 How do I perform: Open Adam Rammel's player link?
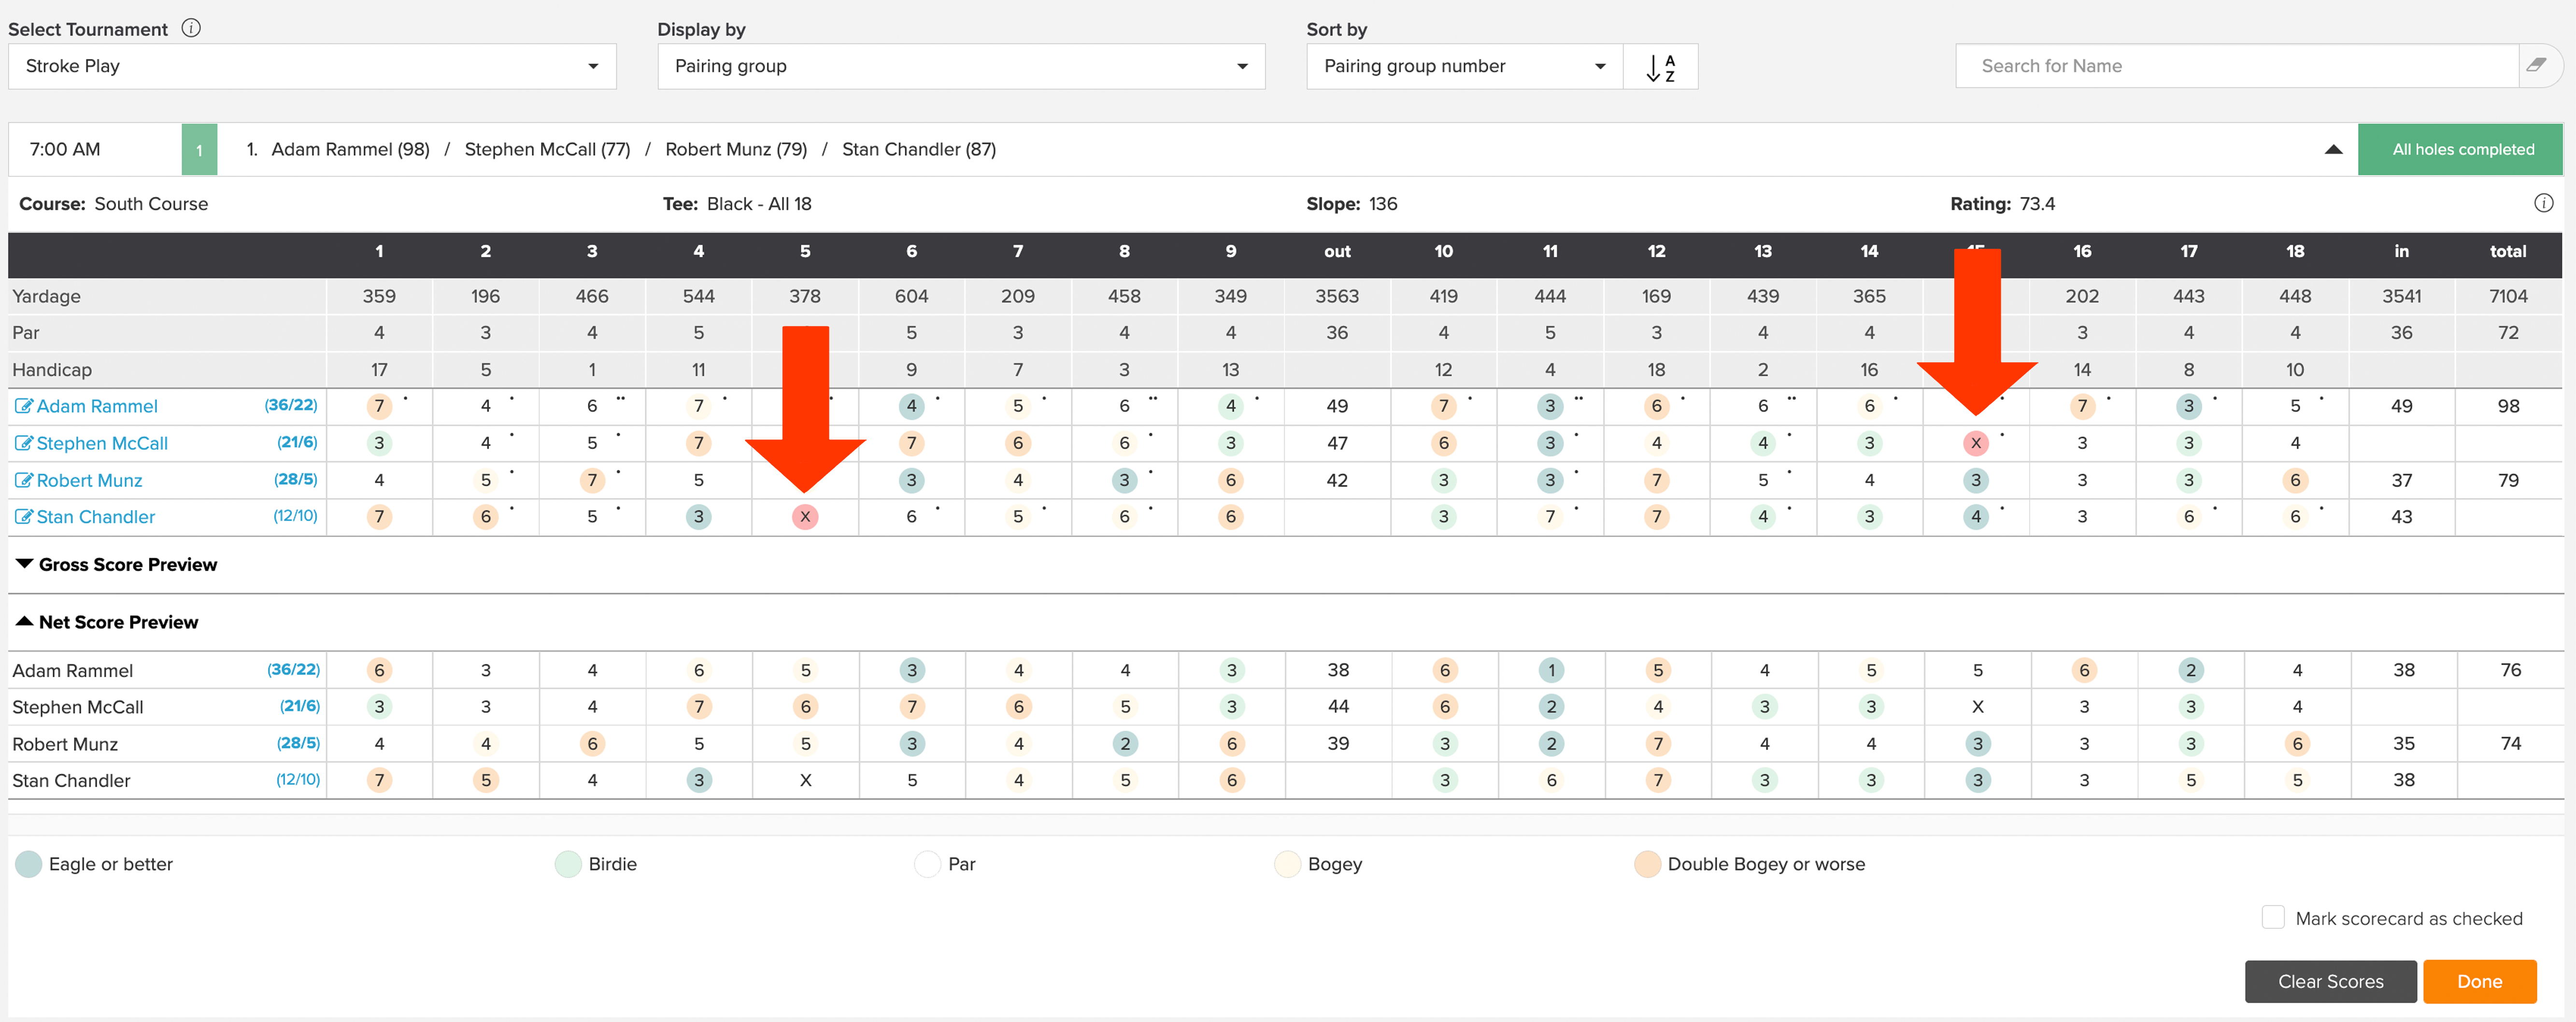(97, 406)
